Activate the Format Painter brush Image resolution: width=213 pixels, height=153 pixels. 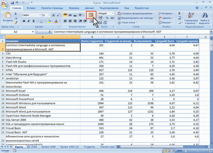coord(15,22)
